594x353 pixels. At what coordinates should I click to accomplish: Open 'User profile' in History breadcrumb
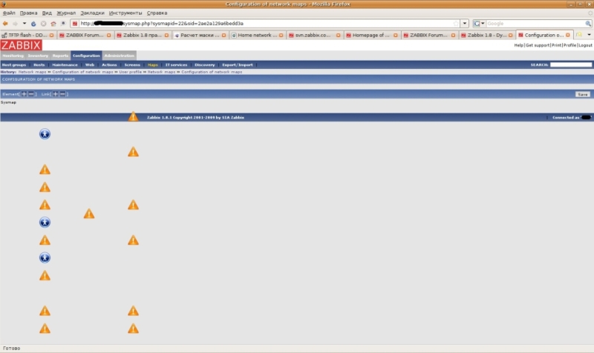(x=131, y=72)
